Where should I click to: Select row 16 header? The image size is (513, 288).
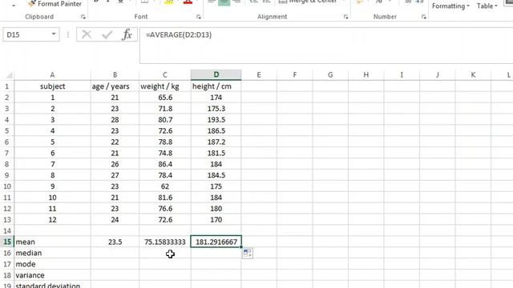tap(7, 253)
